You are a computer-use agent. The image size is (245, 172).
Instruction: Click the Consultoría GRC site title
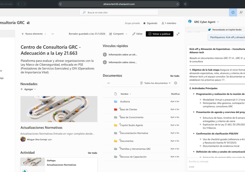tap(12, 23)
